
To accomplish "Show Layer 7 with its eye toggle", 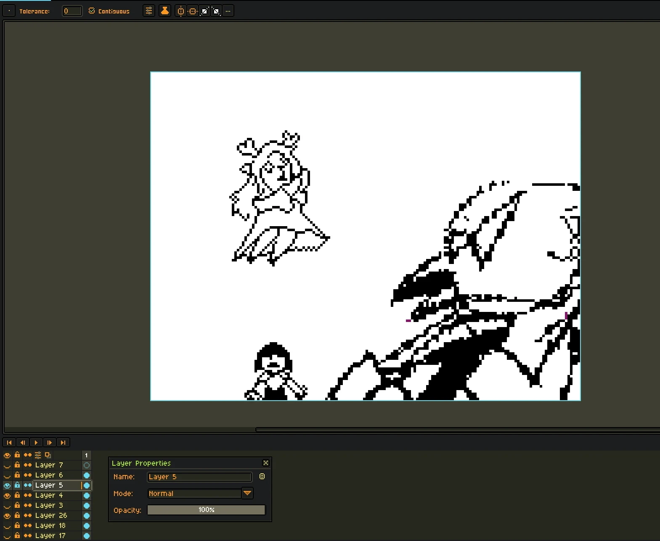I will [x=7, y=465].
